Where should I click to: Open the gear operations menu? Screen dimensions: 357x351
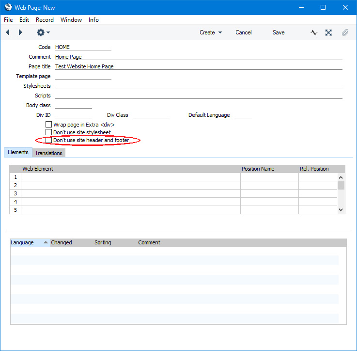coord(43,32)
